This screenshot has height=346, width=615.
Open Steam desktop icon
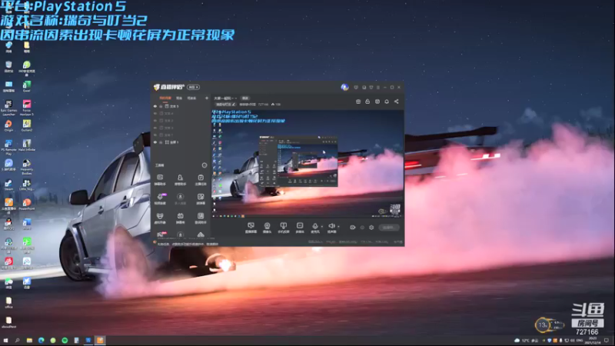8,185
